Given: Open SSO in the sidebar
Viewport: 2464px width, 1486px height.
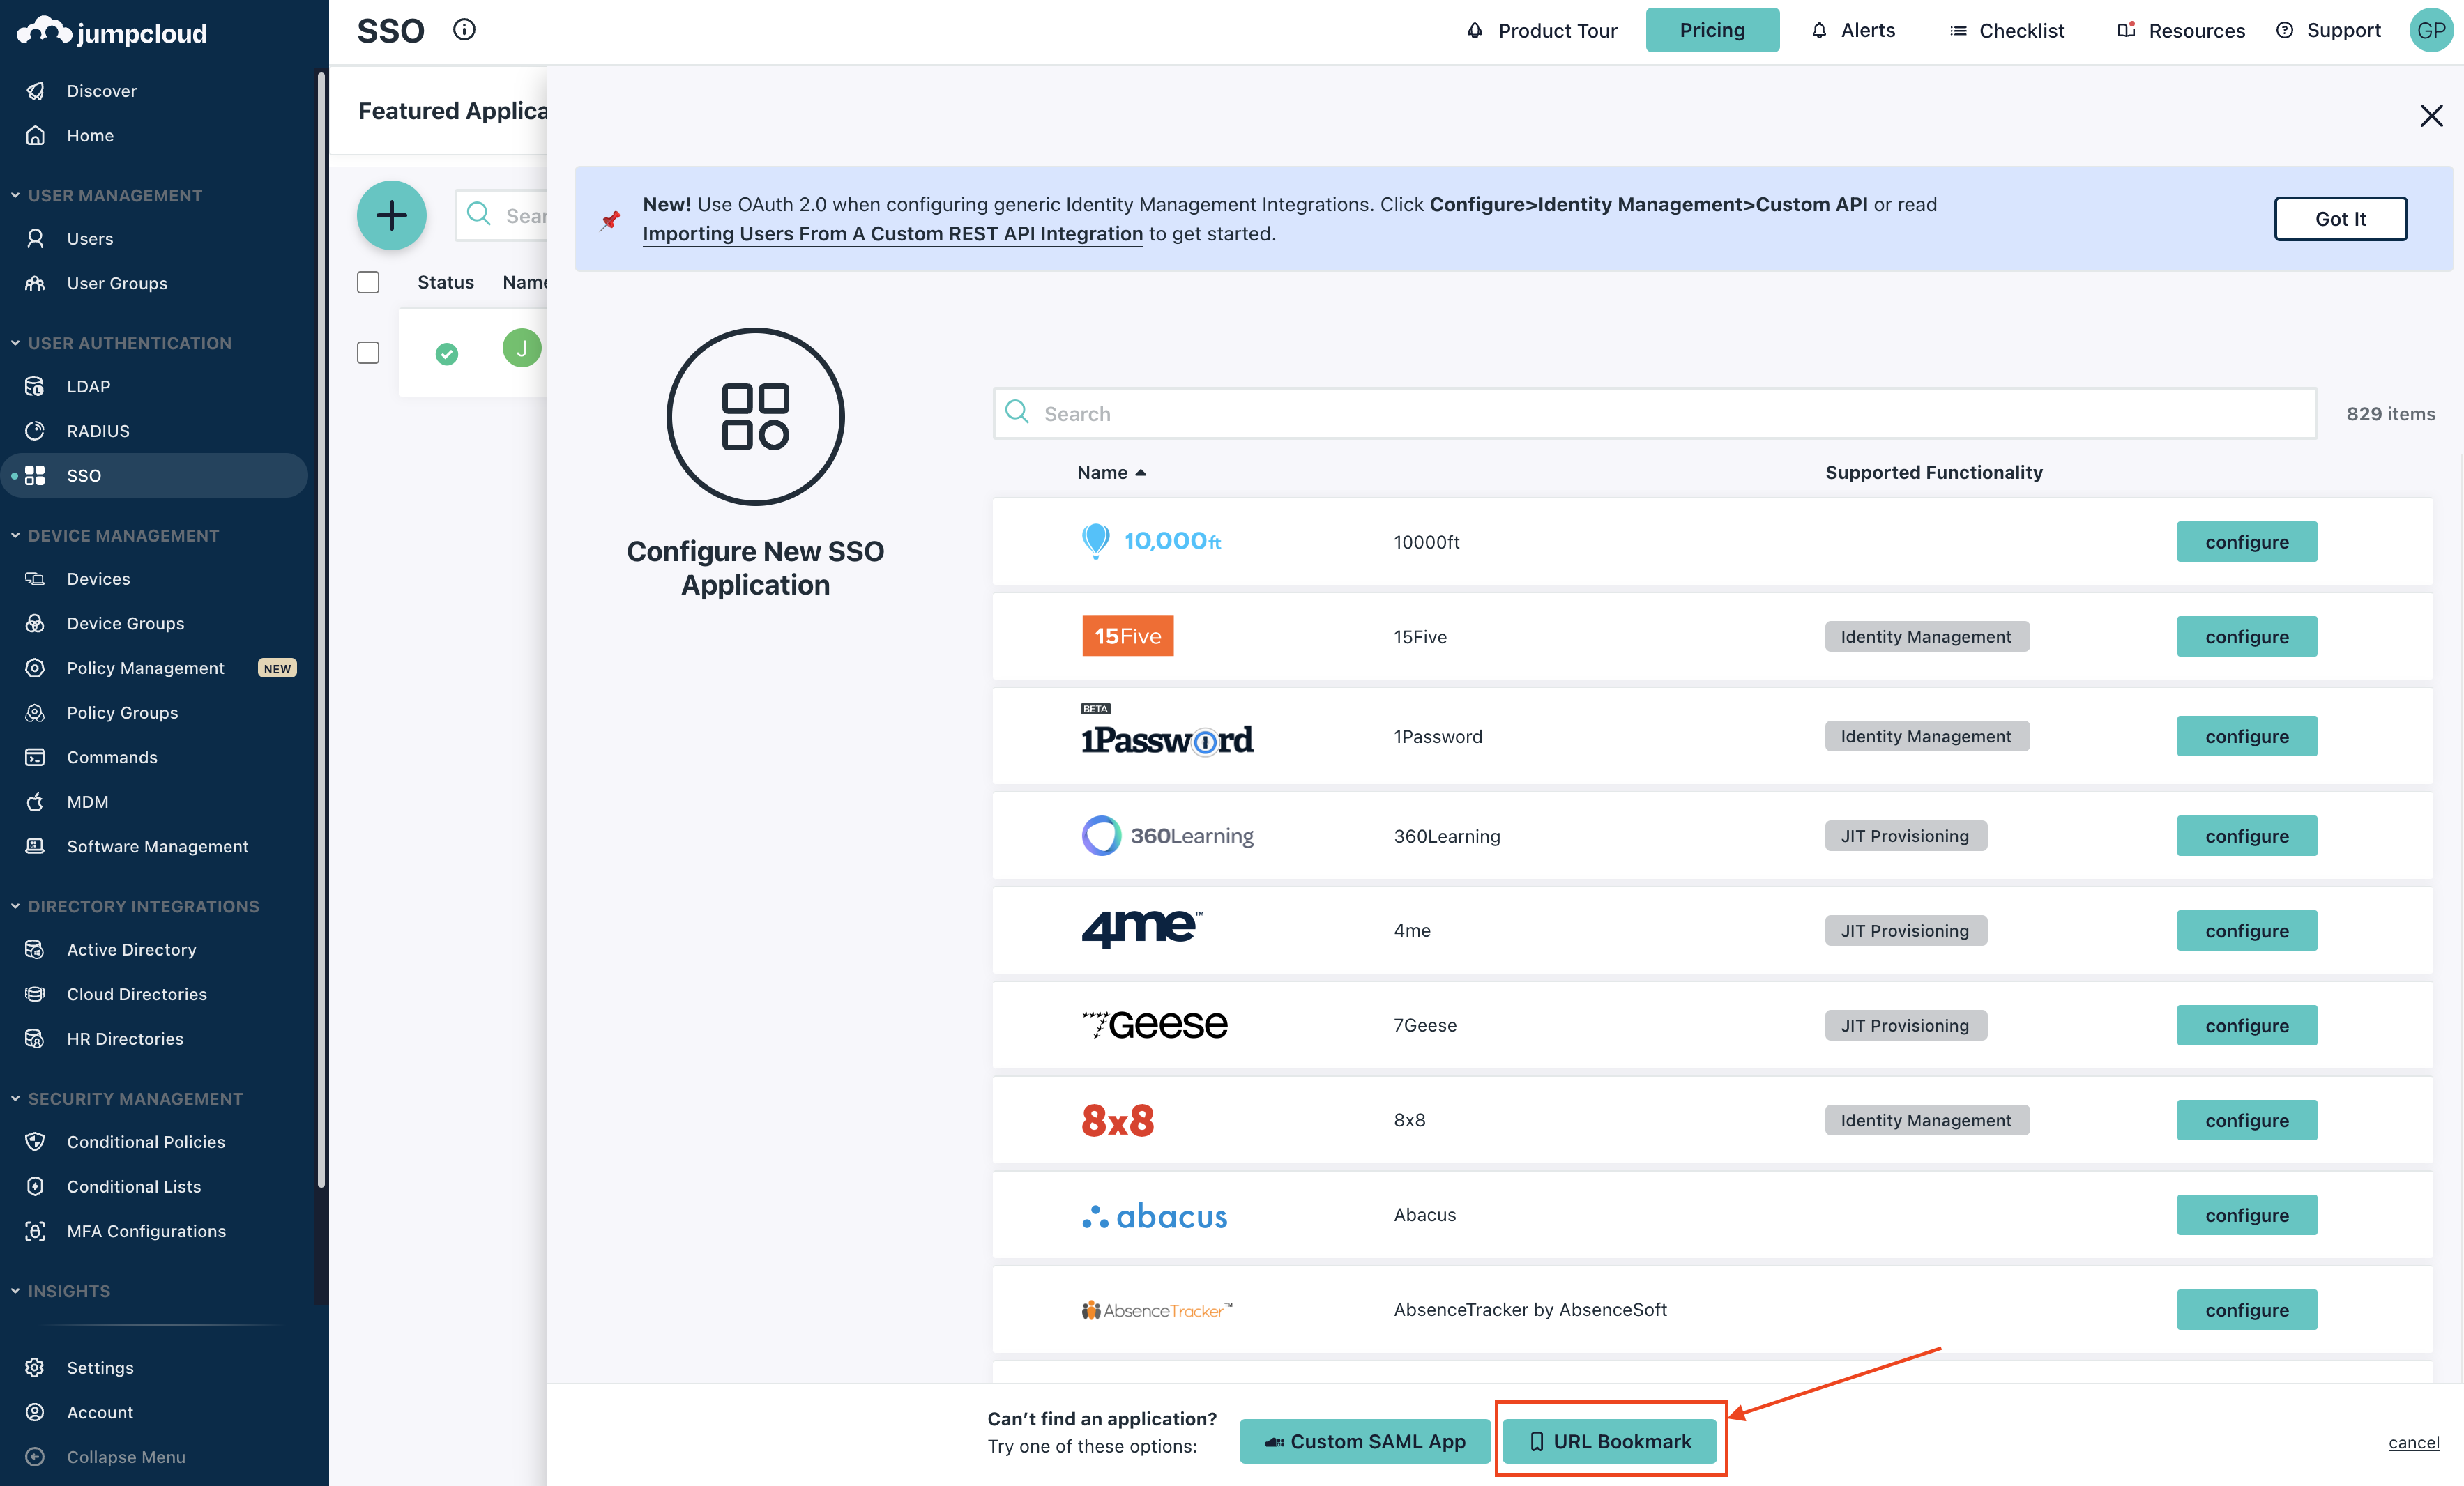Looking at the screenshot, I should (154, 475).
